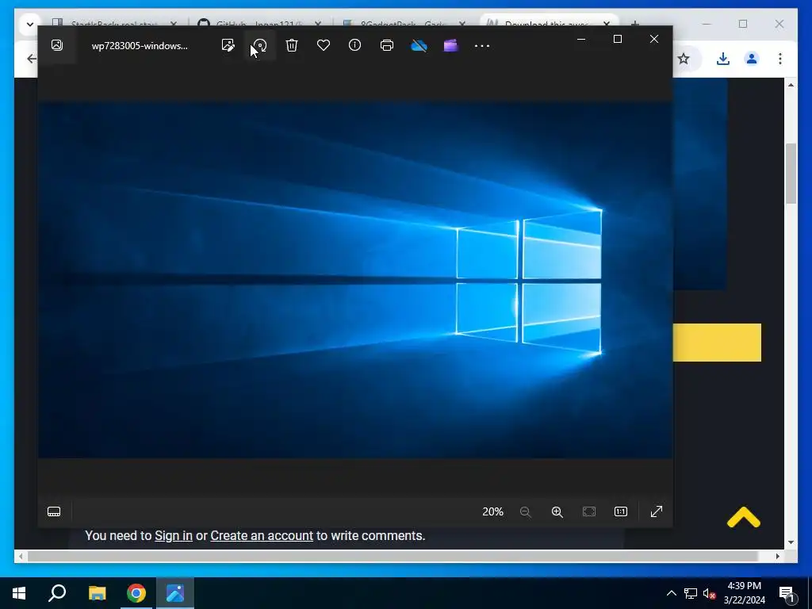Click the wp7283005-windows file name
The height and width of the screenshot is (609, 812).
click(x=140, y=45)
